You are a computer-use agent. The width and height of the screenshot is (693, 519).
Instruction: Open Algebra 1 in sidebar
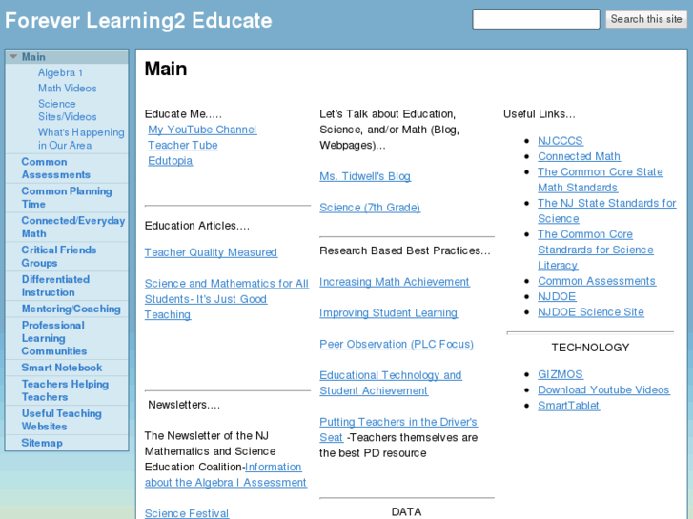[x=60, y=72]
